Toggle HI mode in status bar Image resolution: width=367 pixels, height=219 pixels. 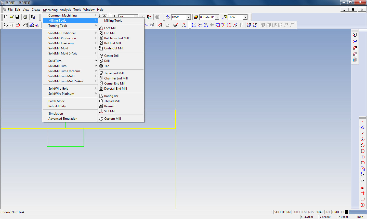[x=343, y=212]
